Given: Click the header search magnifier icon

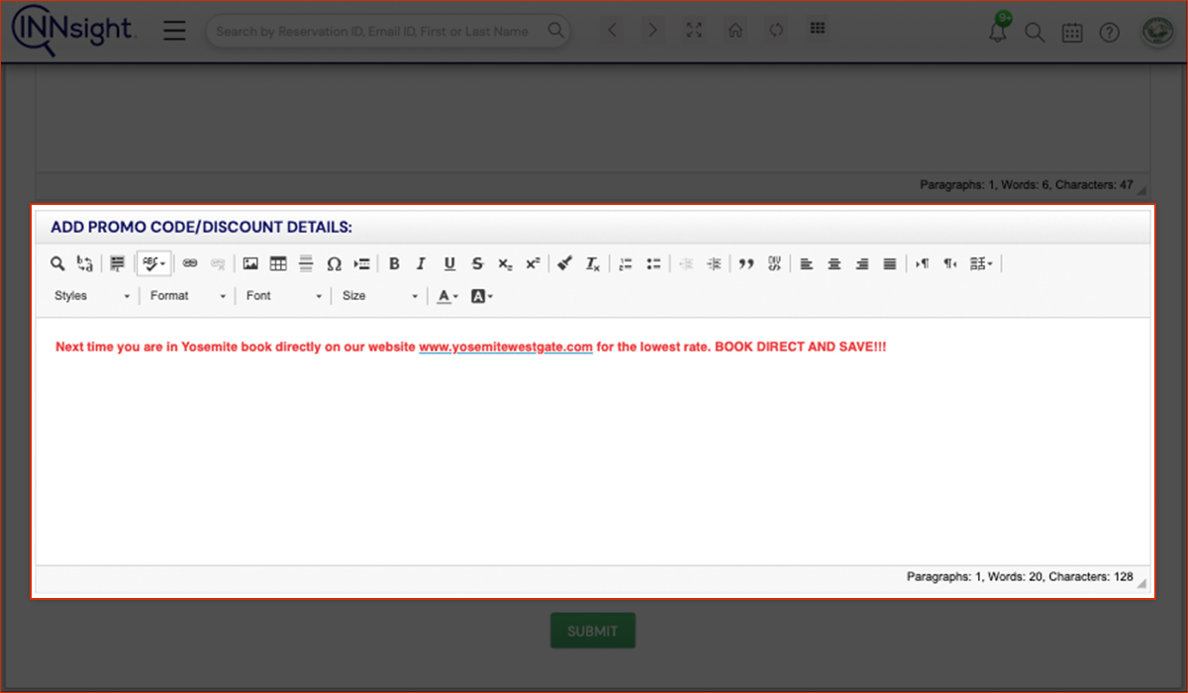Looking at the screenshot, I should [x=1035, y=33].
